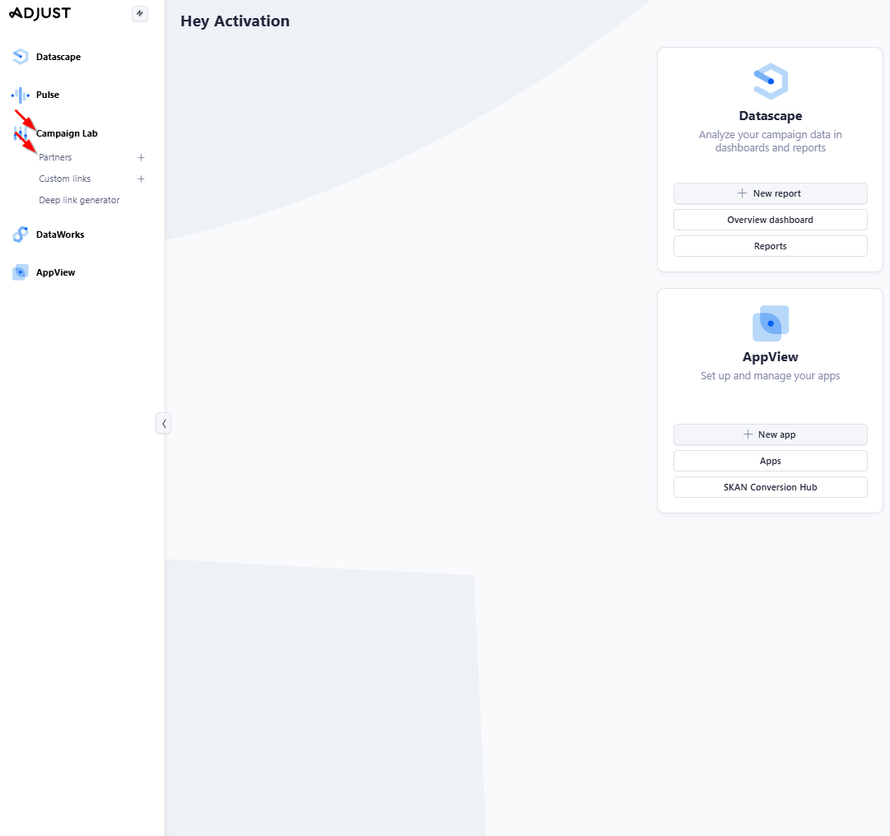Open the Apps button
This screenshot has height=836, width=890.
[x=771, y=461]
